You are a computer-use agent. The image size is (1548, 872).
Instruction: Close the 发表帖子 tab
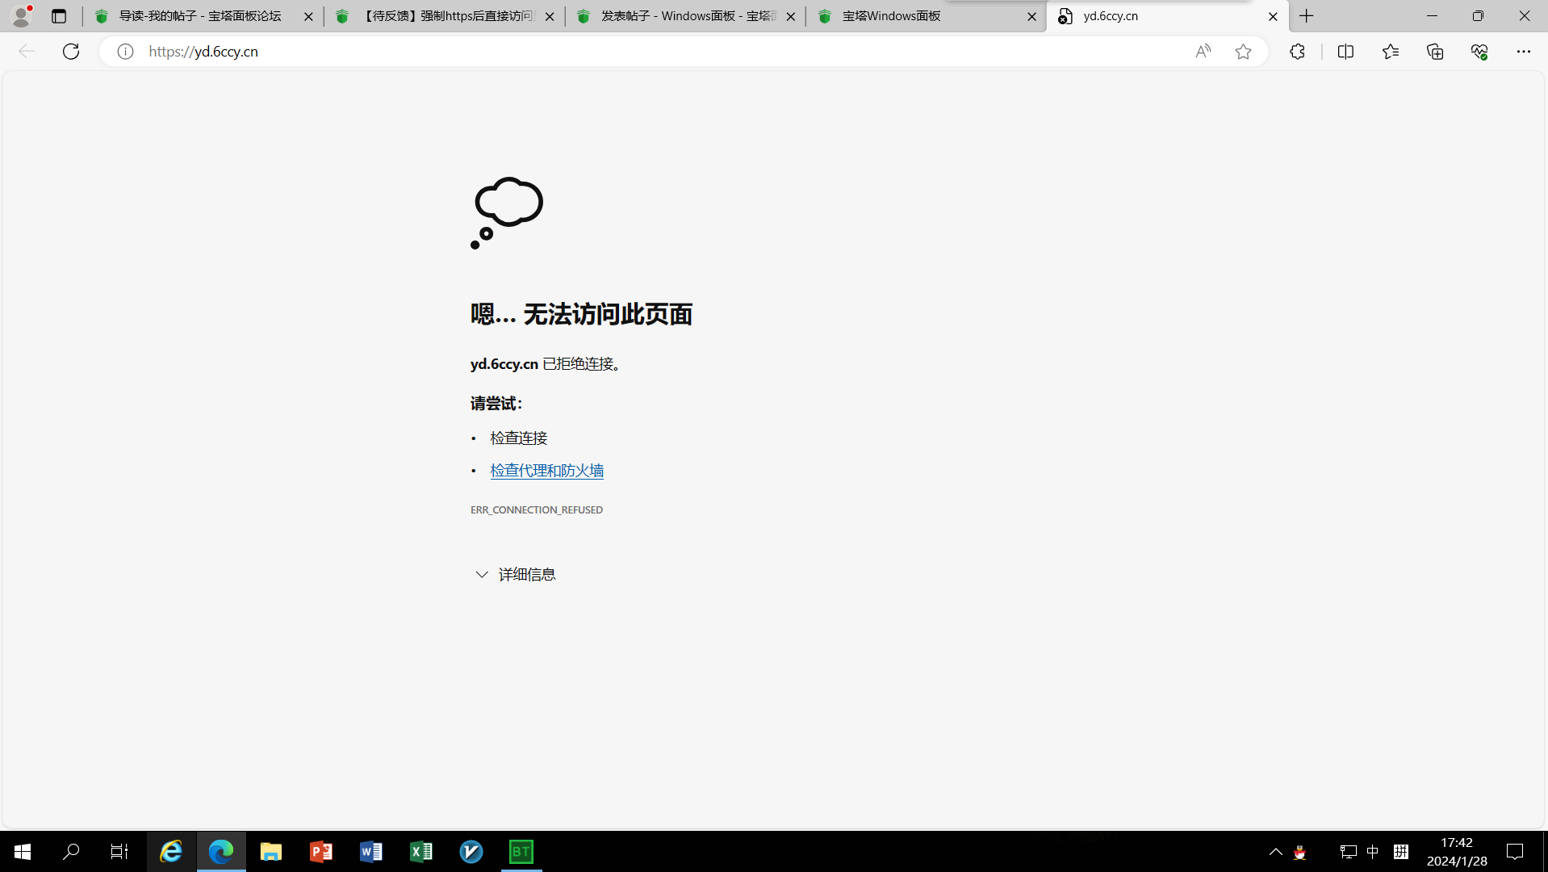(791, 16)
